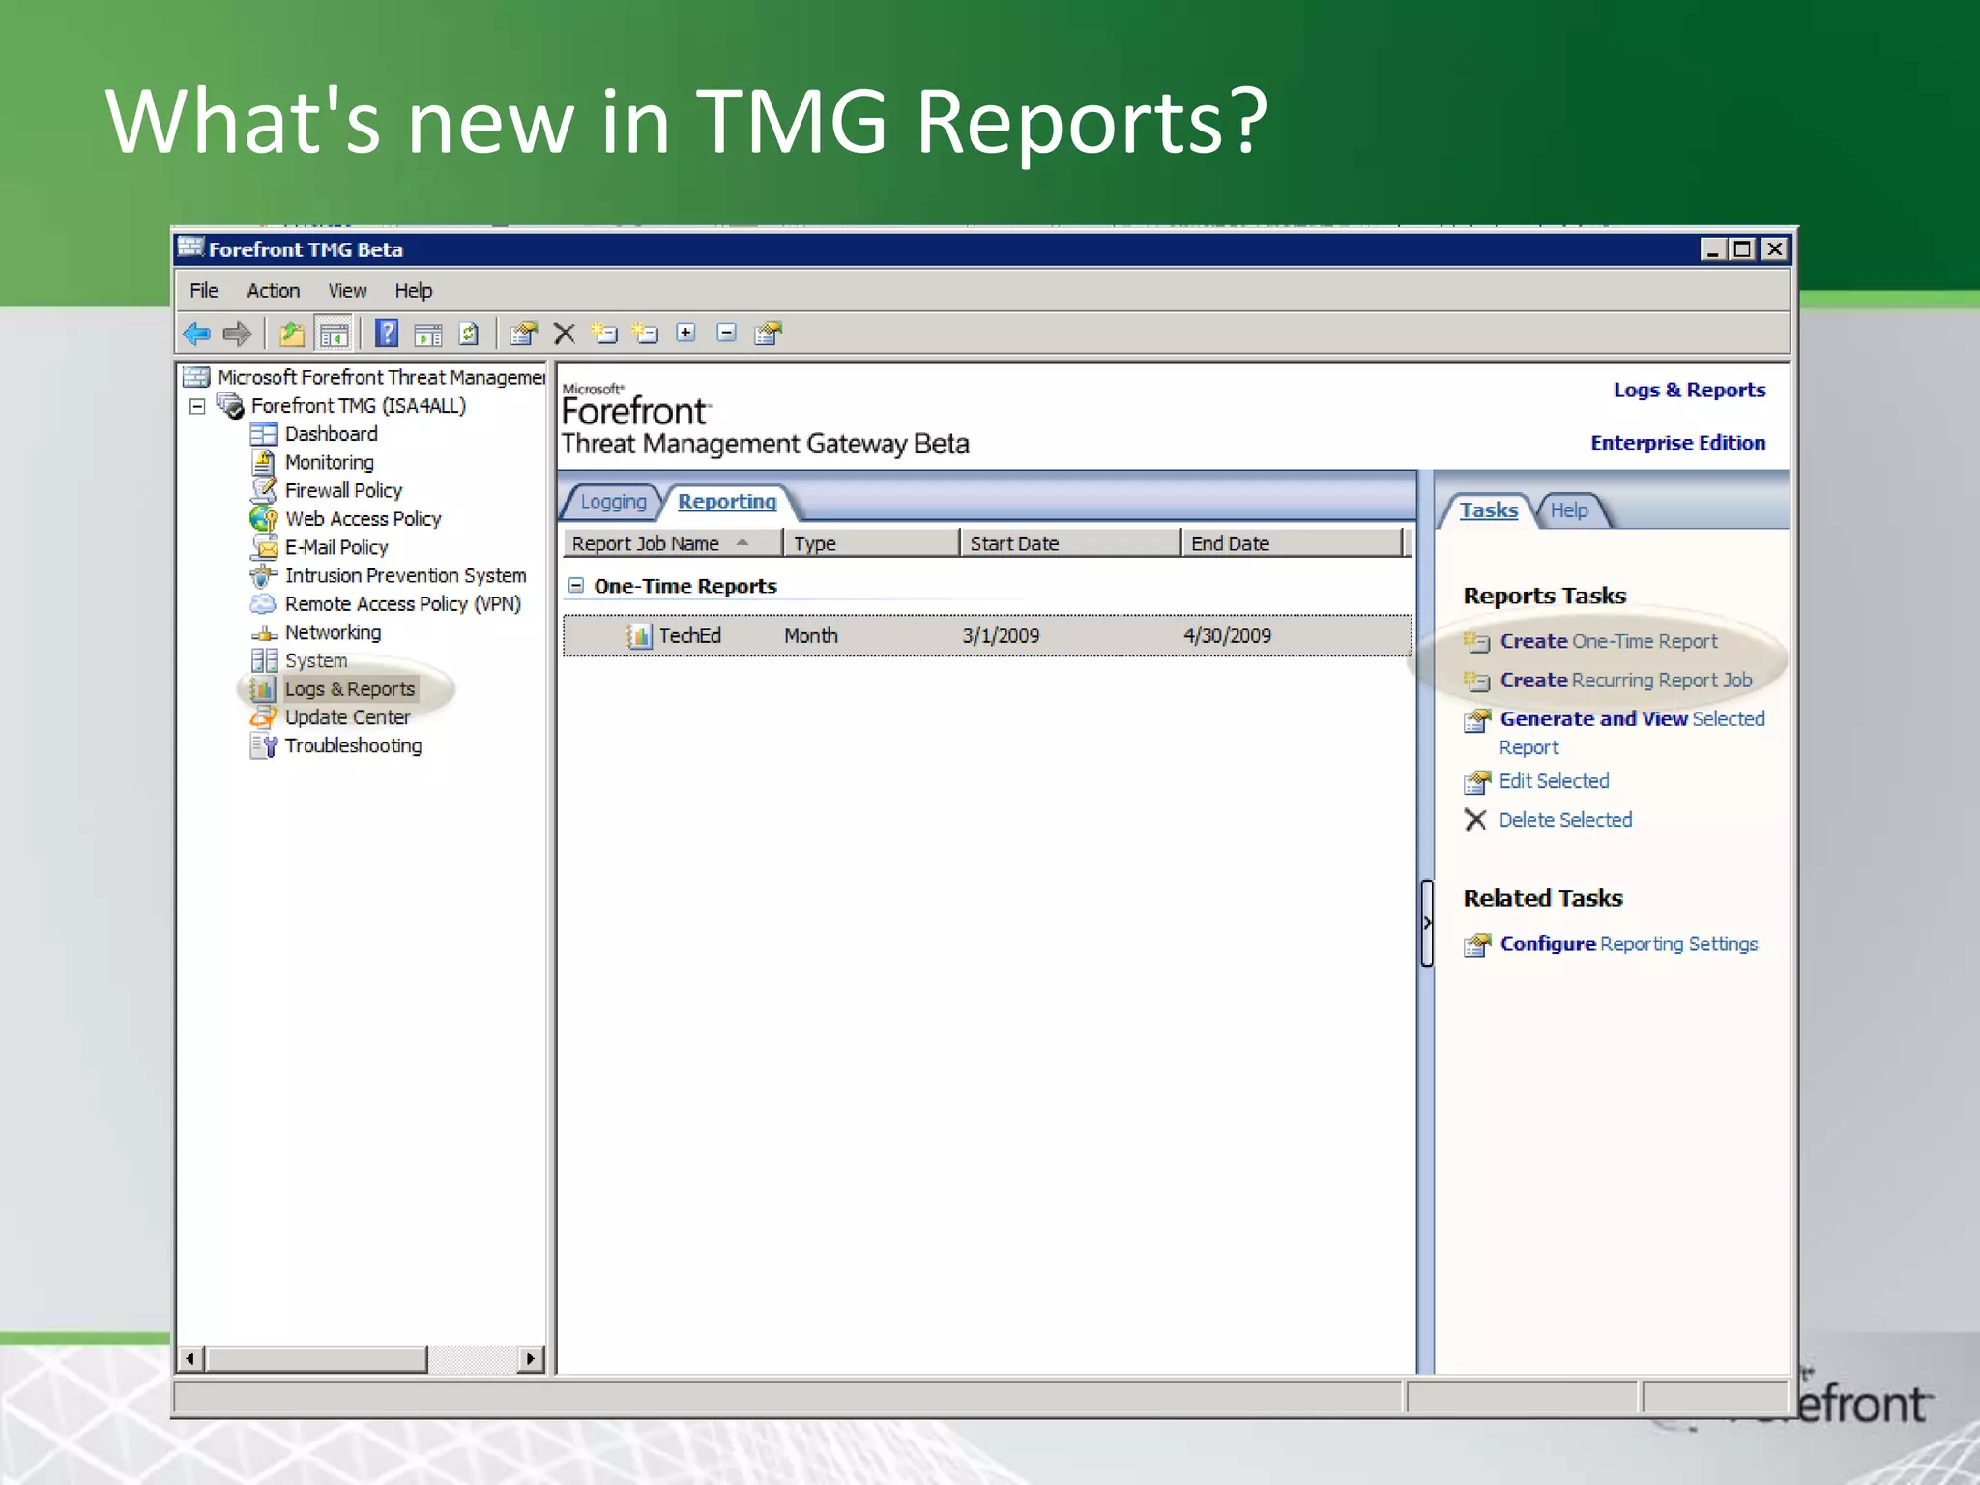Click Create Recurring Report Job link

pos(1625,681)
